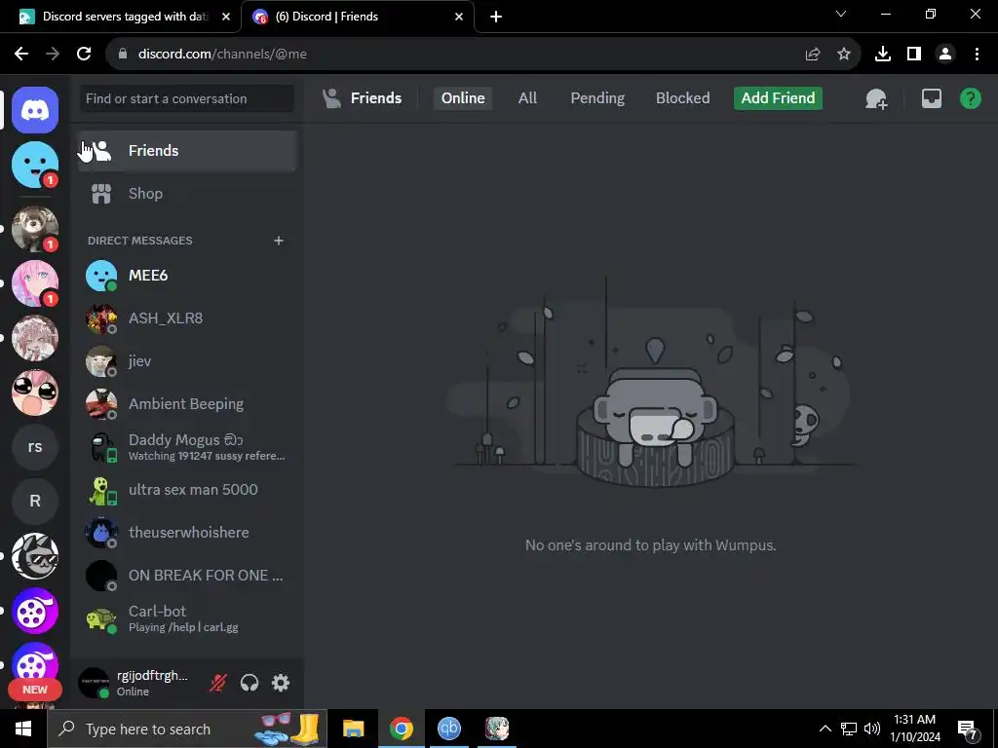Open network icon in system tray
998x748 pixels.
tap(849, 729)
